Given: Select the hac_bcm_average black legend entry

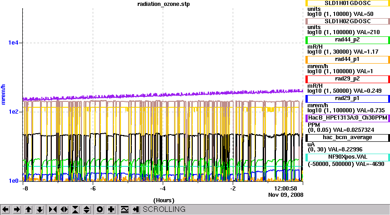Looking at the screenshot, I should (347, 138).
